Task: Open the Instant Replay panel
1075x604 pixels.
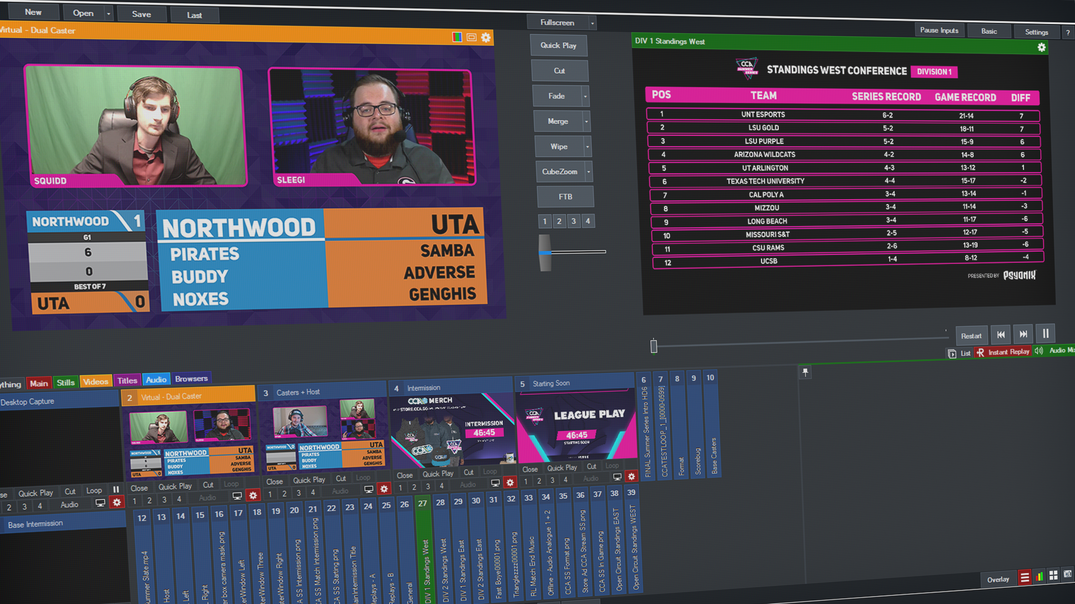Action: point(1003,352)
